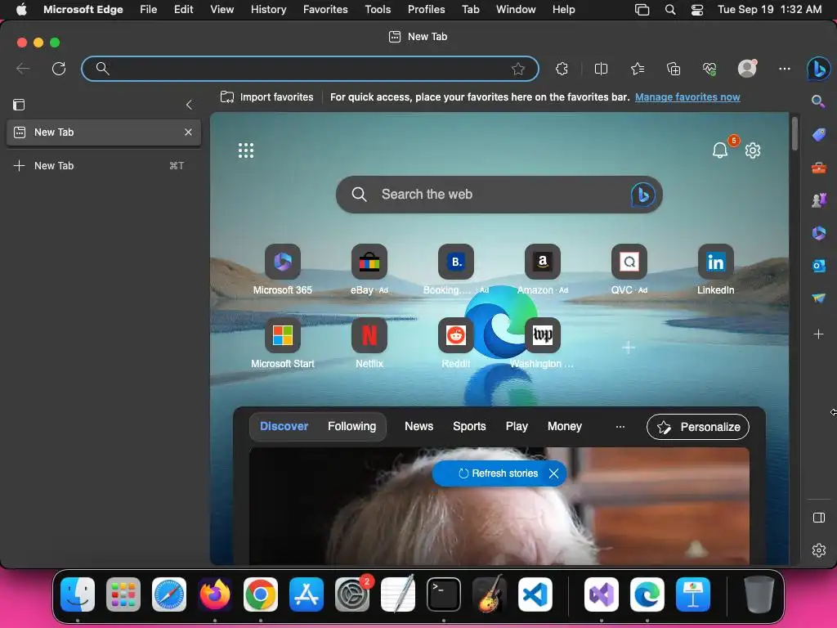
Task: Add a new quick link with plus
Action: pos(629,348)
